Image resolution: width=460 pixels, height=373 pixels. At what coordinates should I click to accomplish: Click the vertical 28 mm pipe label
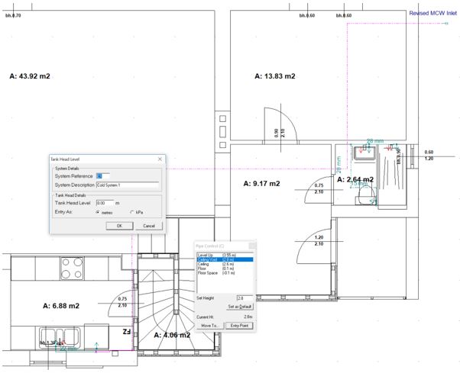click(x=339, y=165)
